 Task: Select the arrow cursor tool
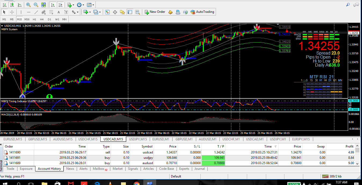click(x=4, y=12)
